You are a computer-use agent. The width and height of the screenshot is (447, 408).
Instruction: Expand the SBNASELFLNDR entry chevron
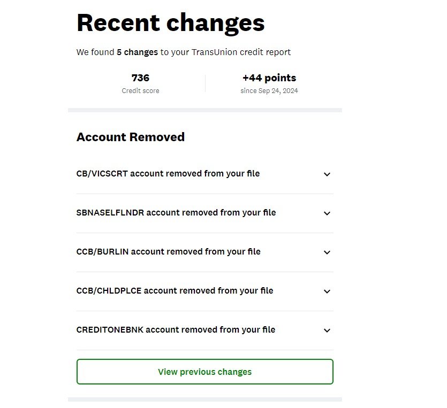(x=327, y=213)
